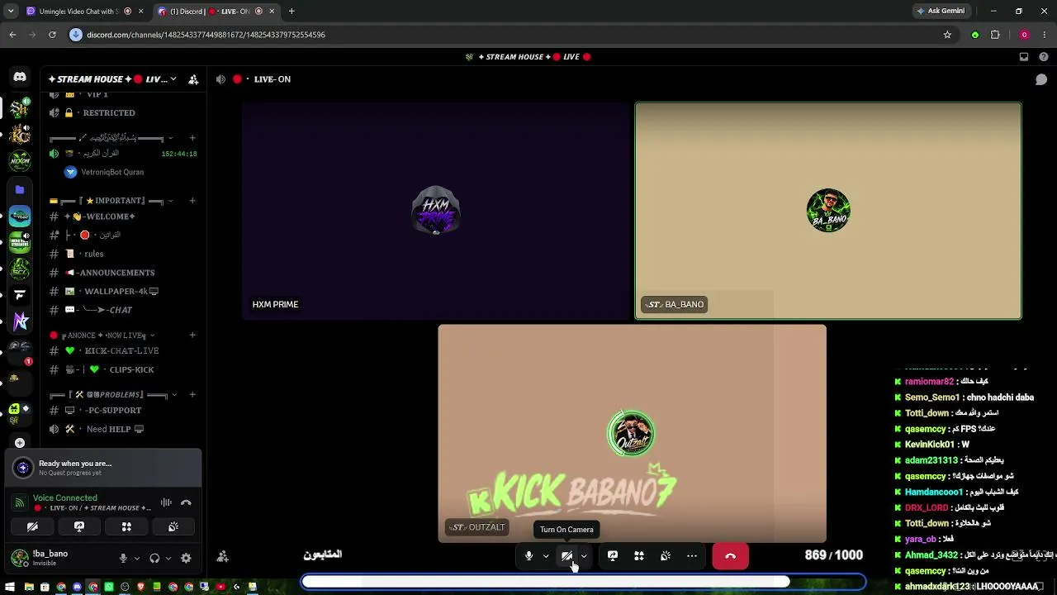Share your screen from the call bar
The image size is (1057, 595).
point(613,556)
